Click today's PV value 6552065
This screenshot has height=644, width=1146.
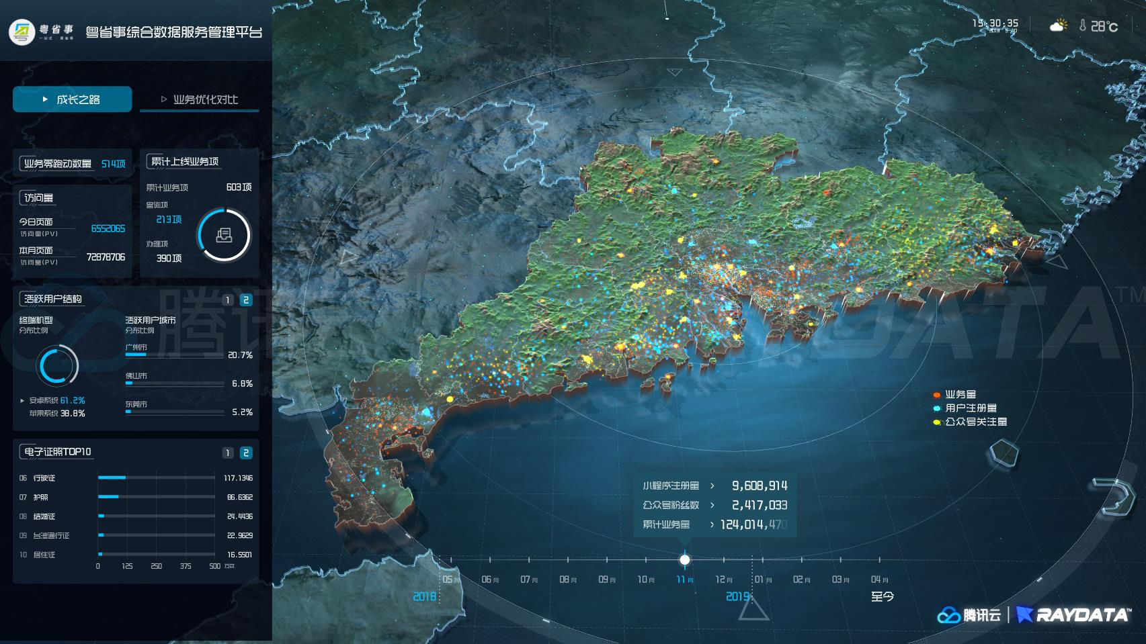pos(108,228)
